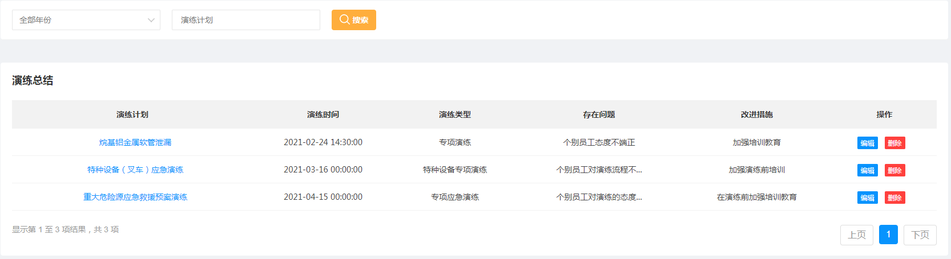Edit the 烷基铝金属软管泄漏 row
Screen dimensions: 951x259
868,143
